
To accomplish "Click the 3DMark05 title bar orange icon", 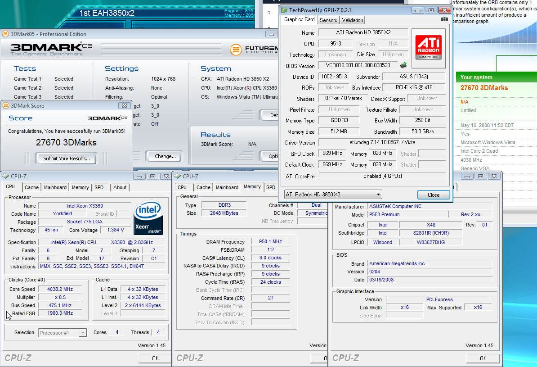I will point(5,34).
